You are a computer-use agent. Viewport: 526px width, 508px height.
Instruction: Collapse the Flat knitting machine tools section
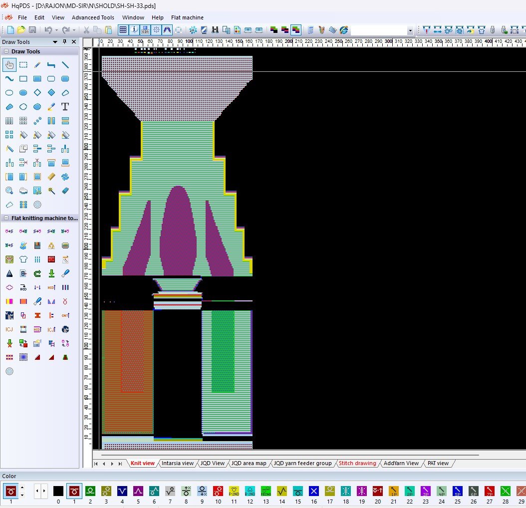click(x=6, y=218)
